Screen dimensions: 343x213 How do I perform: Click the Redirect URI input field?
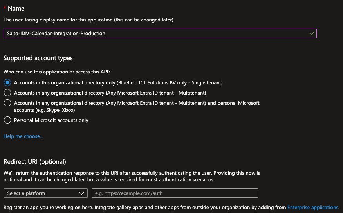pos(175,193)
